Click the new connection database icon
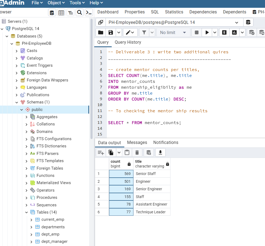Screen dimensions: 265x246 (248, 22)
